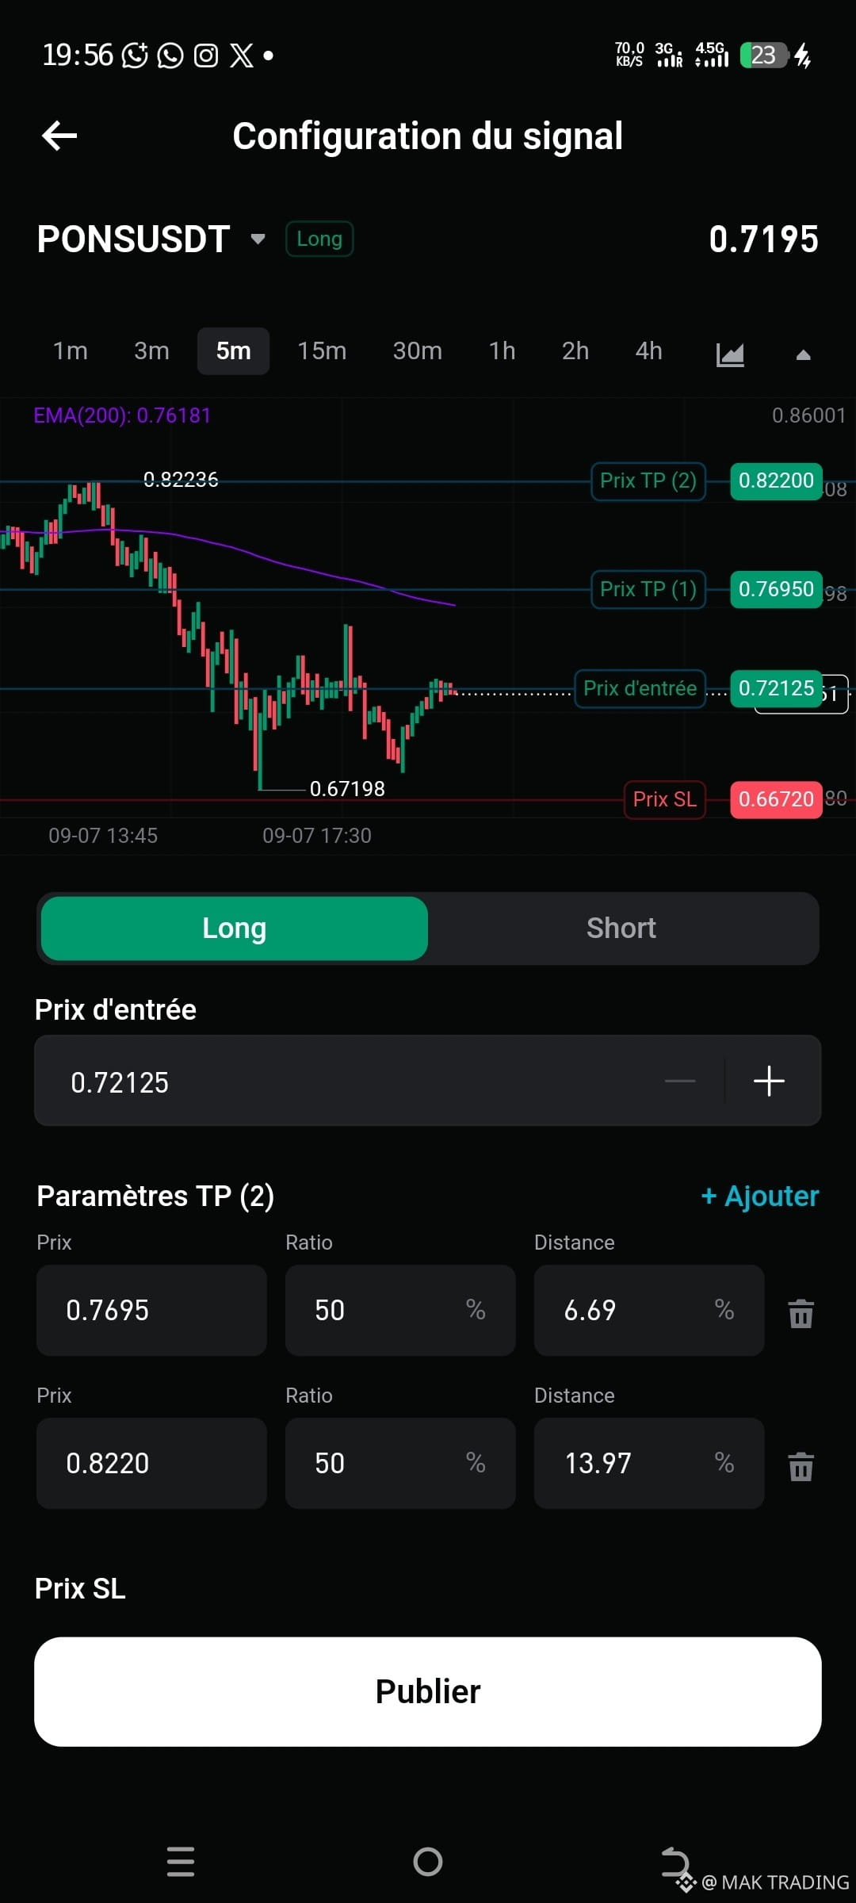The width and height of the screenshot is (856, 1903).
Task: Grab the Prix SL chart marker
Action: 665,799
